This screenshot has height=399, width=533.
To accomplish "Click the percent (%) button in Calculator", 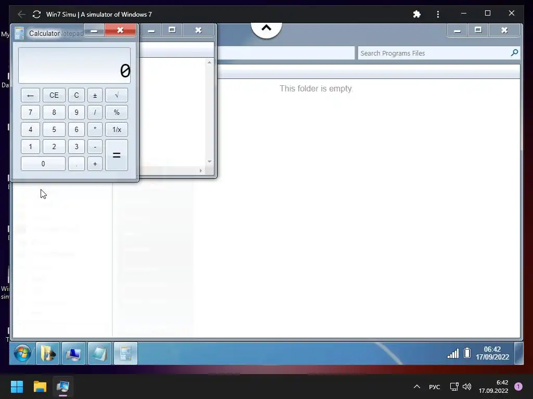I will coord(117,112).
